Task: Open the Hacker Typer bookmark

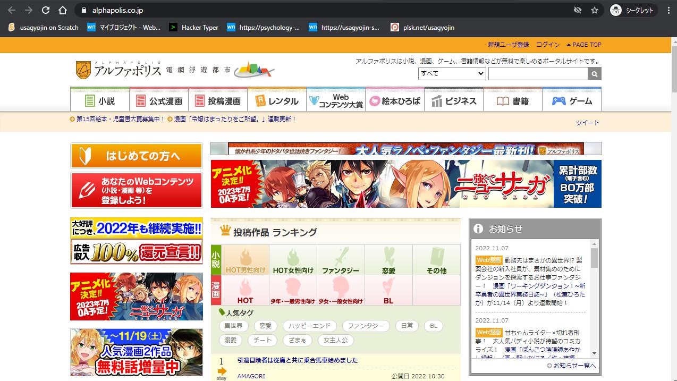Action: (x=194, y=28)
